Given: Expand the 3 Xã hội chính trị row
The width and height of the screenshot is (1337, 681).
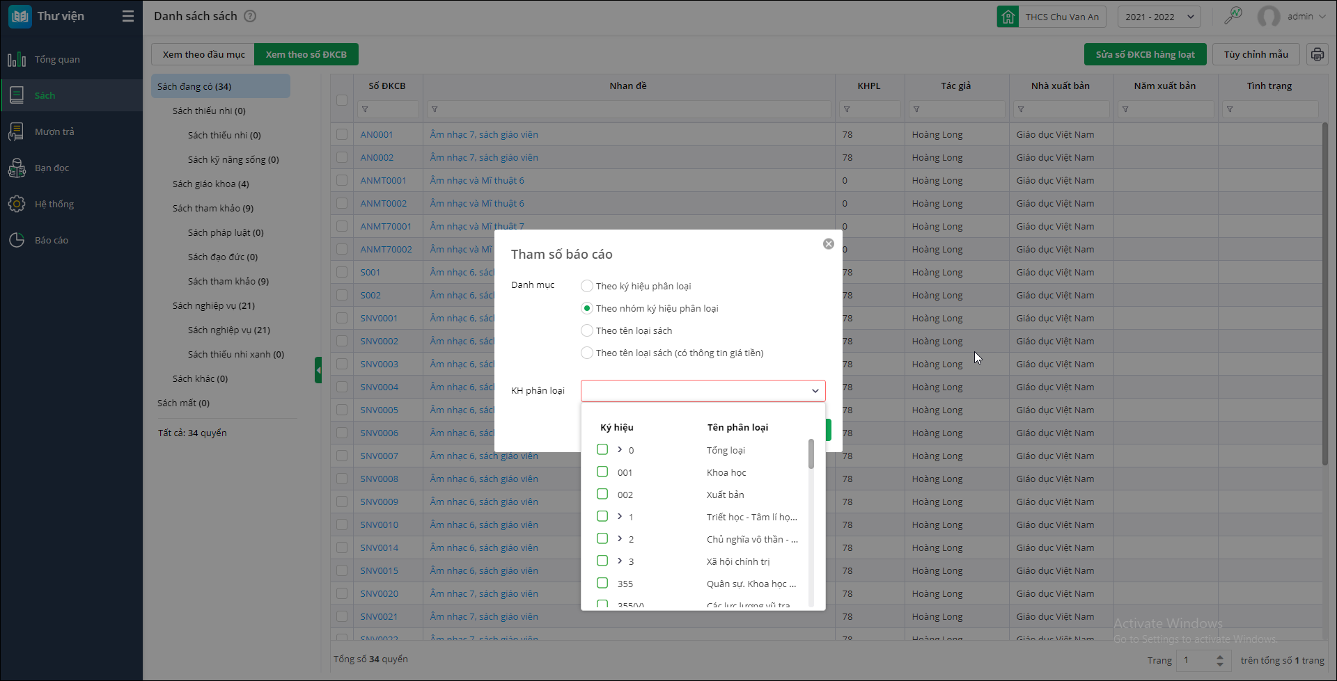Looking at the screenshot, I should (620, 561).
